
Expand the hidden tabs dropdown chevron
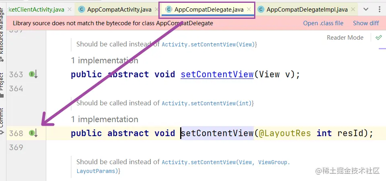366,9
